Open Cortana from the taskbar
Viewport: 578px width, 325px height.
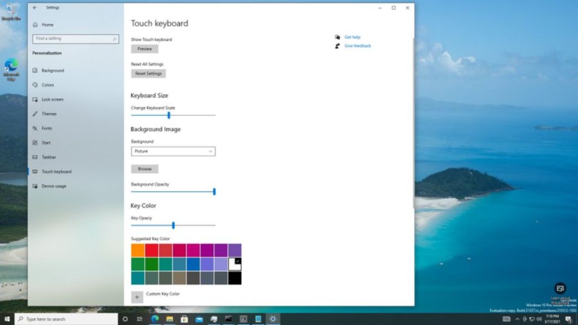pos(125,319)
